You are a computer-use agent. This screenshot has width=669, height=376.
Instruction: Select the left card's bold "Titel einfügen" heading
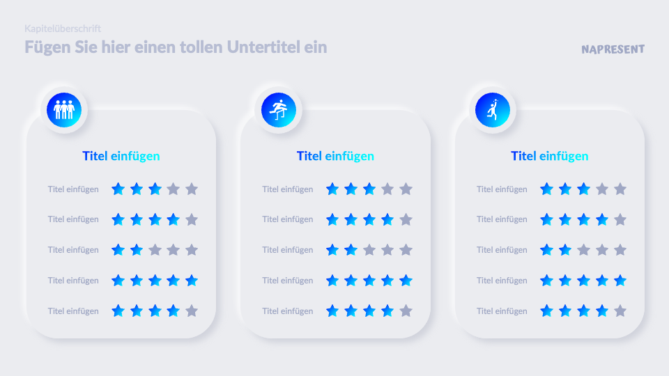[121, 156]
